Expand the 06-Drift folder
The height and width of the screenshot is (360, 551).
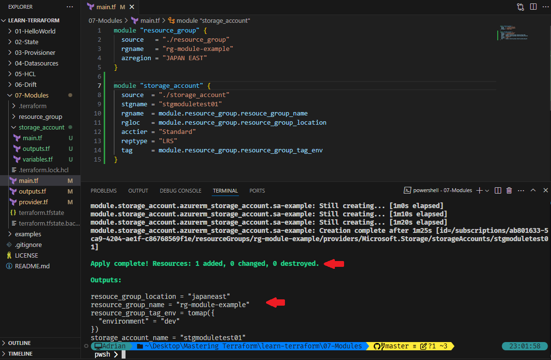[x=10, y=84]
